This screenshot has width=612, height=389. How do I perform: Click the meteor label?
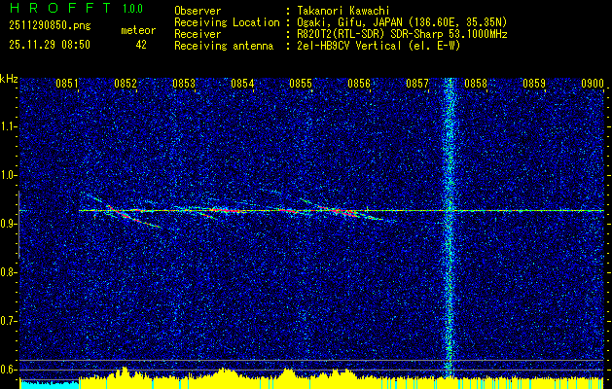click(x=138, y=30)
